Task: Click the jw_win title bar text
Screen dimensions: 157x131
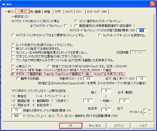Action: [7, 4]
